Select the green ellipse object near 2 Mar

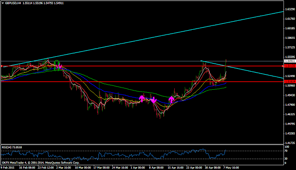pyautogui.click(x=57, y=66)
